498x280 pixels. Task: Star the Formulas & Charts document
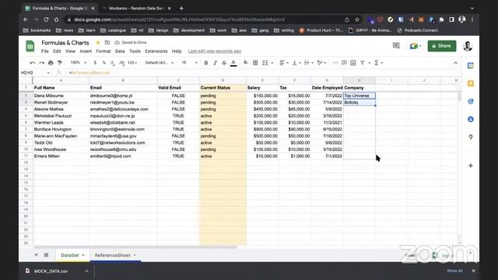[98, 43]
